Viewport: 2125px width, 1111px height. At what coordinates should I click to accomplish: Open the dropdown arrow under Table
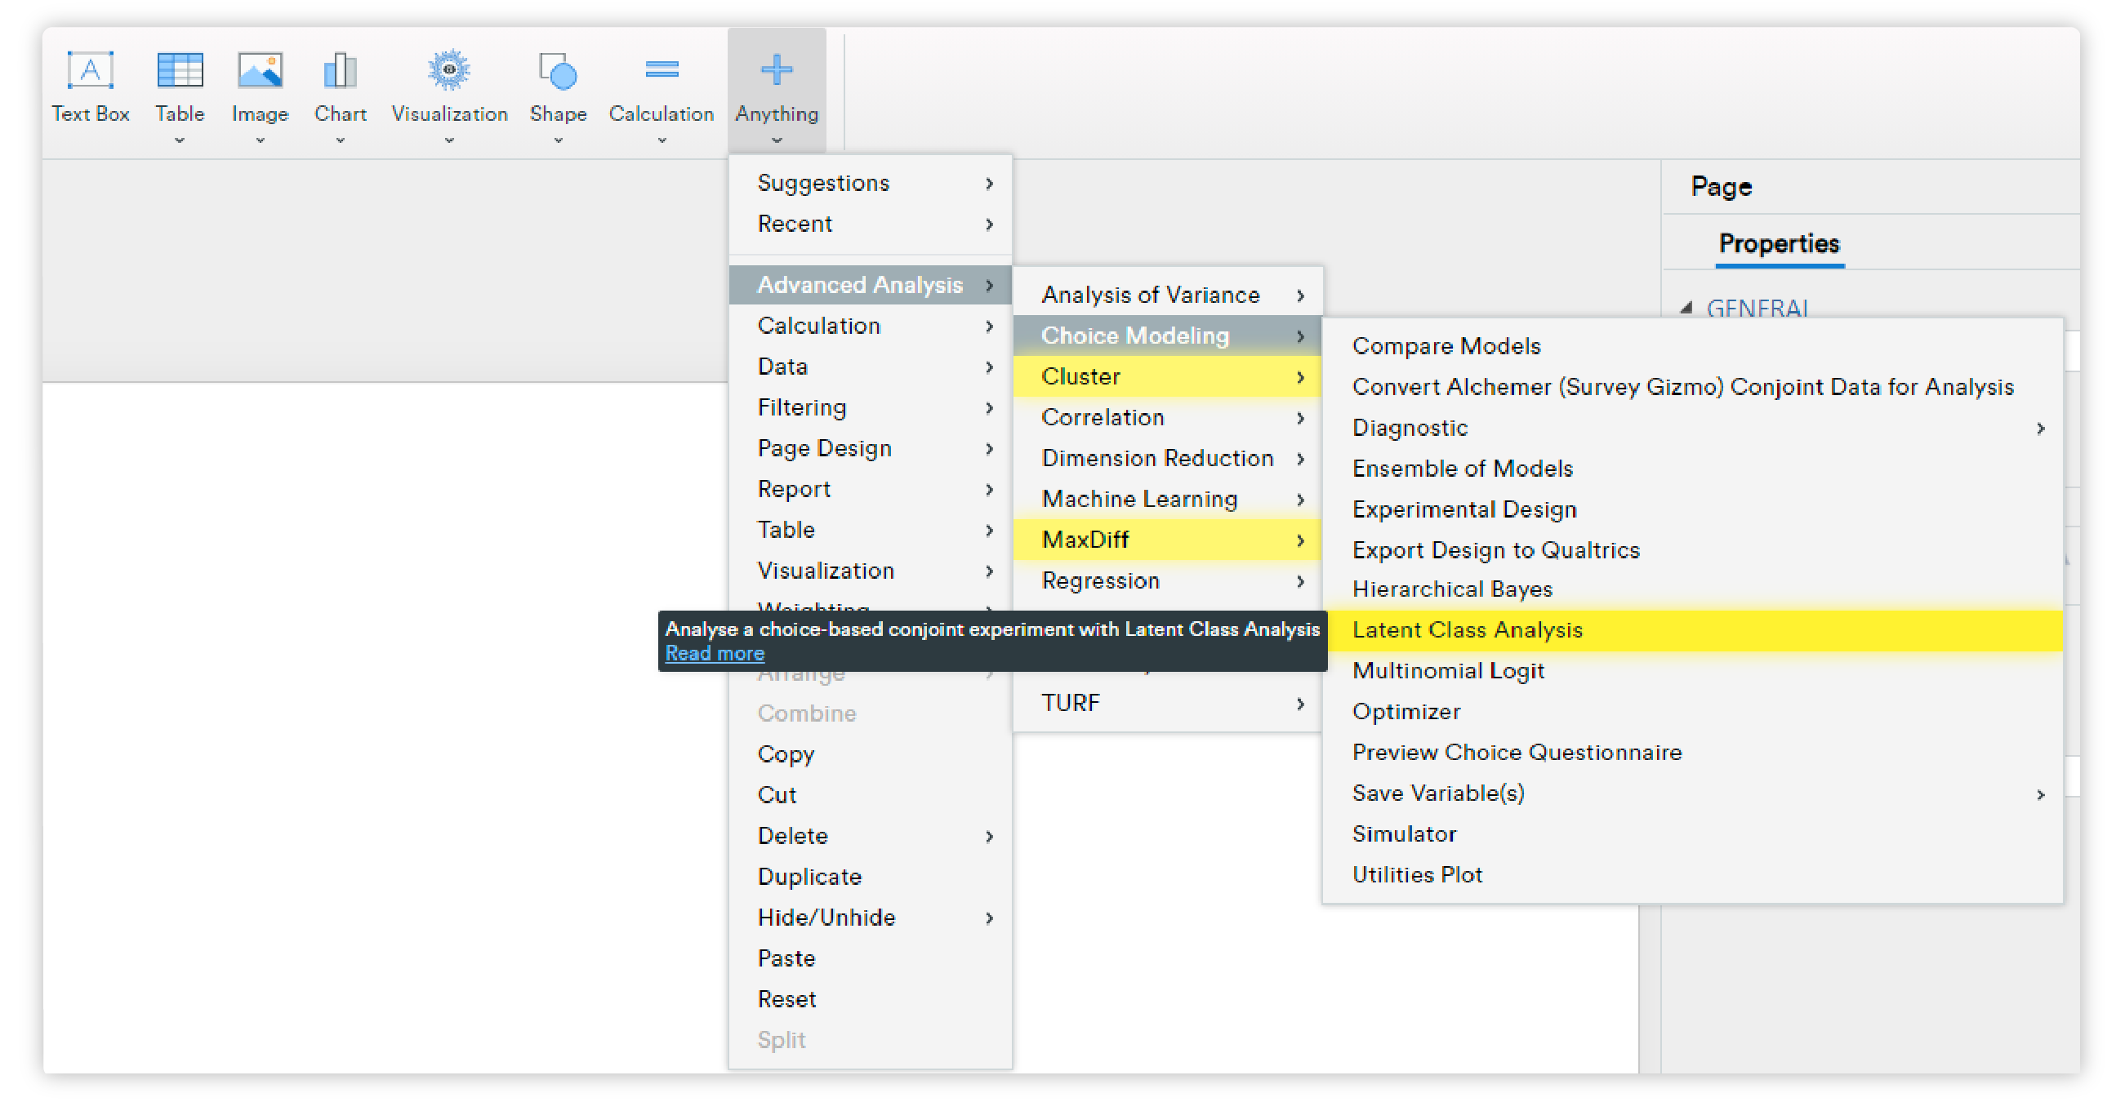pos(179,141)
